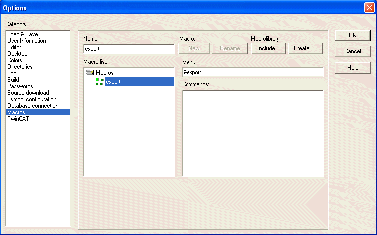This screenshot has width=377, height=235.
Task: Click inside the Commands text area
Action: [252, 133]
